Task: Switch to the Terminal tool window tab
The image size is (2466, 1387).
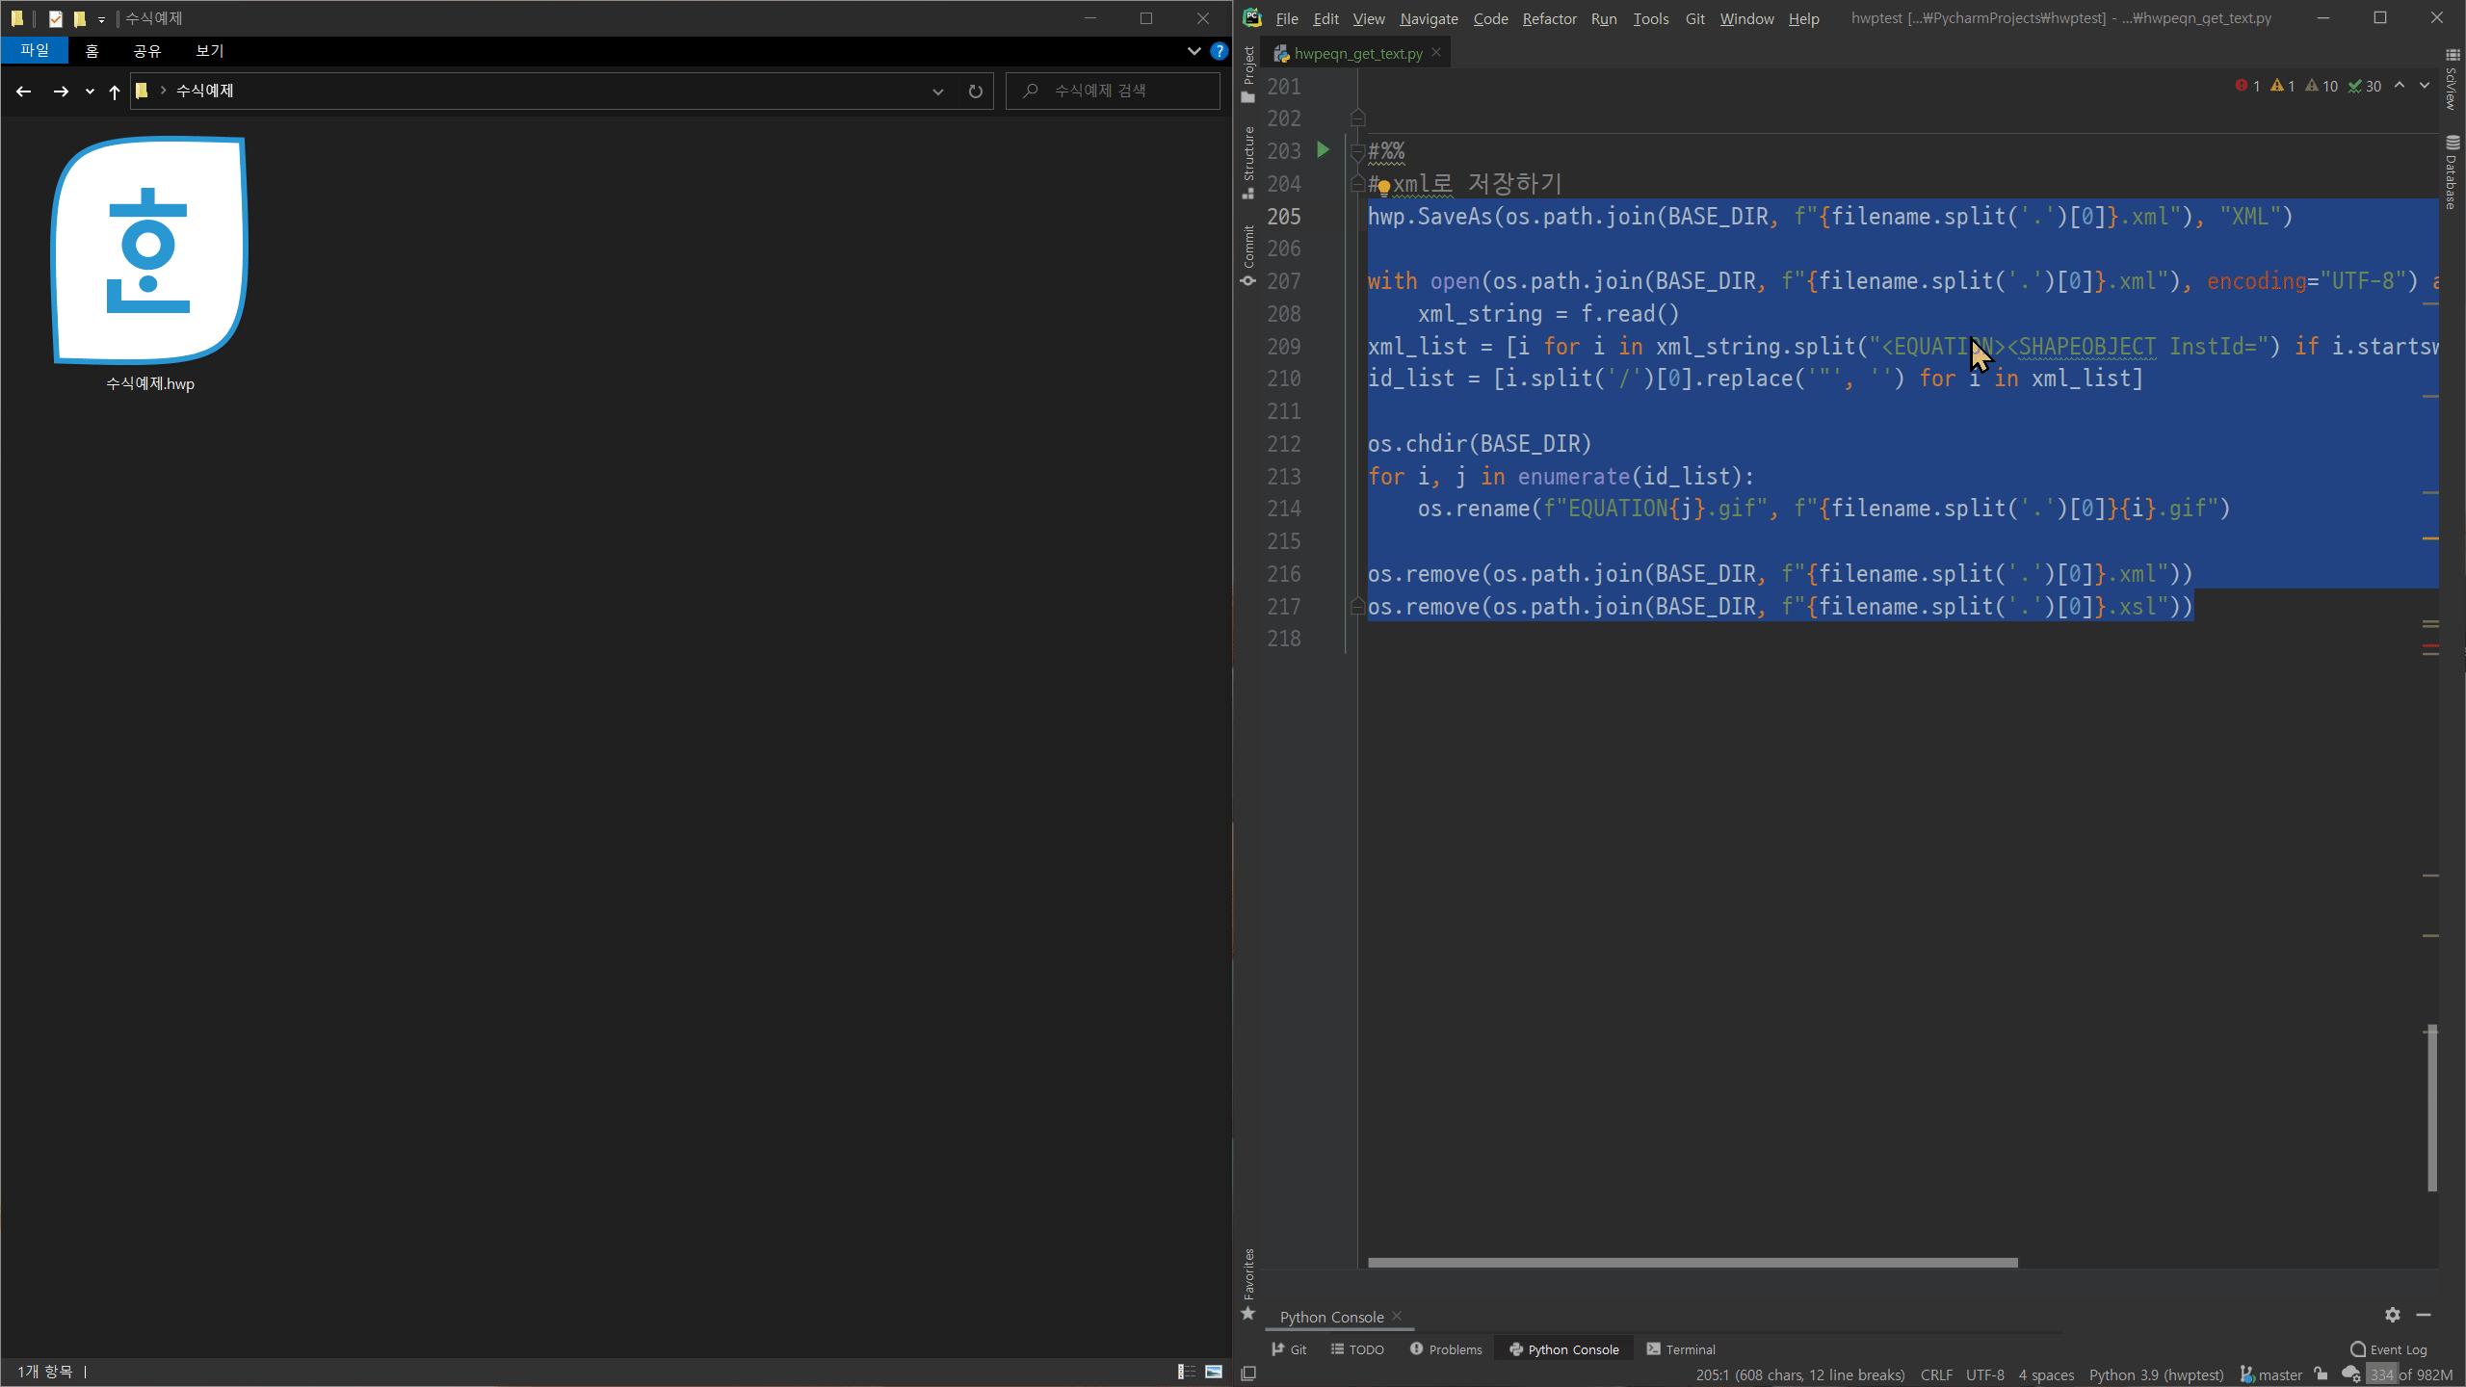Action: (x=1681, y=1349)
